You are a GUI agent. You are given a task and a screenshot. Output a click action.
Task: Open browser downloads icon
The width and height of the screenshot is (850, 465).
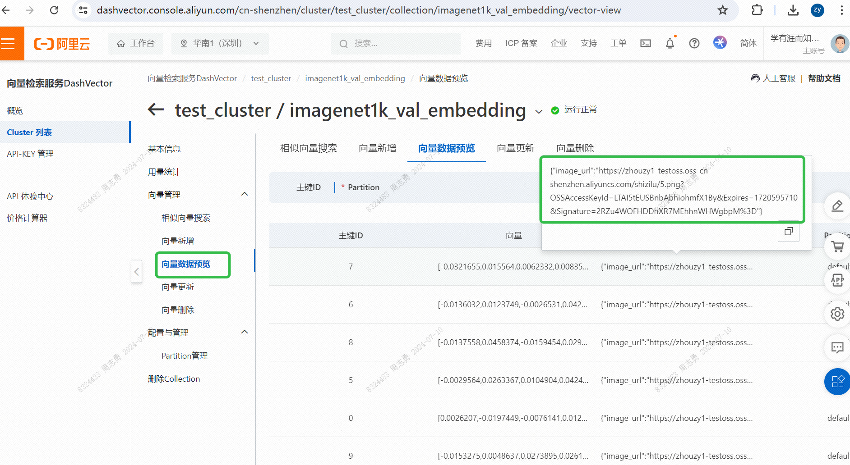793,10
